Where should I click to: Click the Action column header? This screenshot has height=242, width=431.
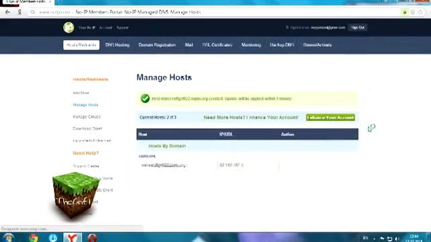288,134
